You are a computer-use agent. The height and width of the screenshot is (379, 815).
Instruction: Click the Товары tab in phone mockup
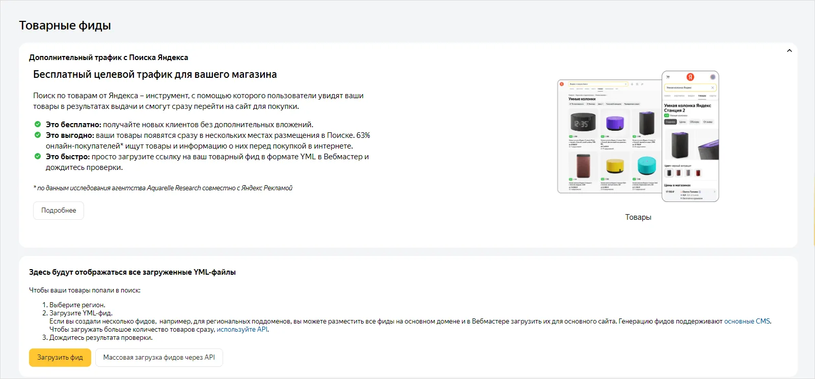click(702, 96)
